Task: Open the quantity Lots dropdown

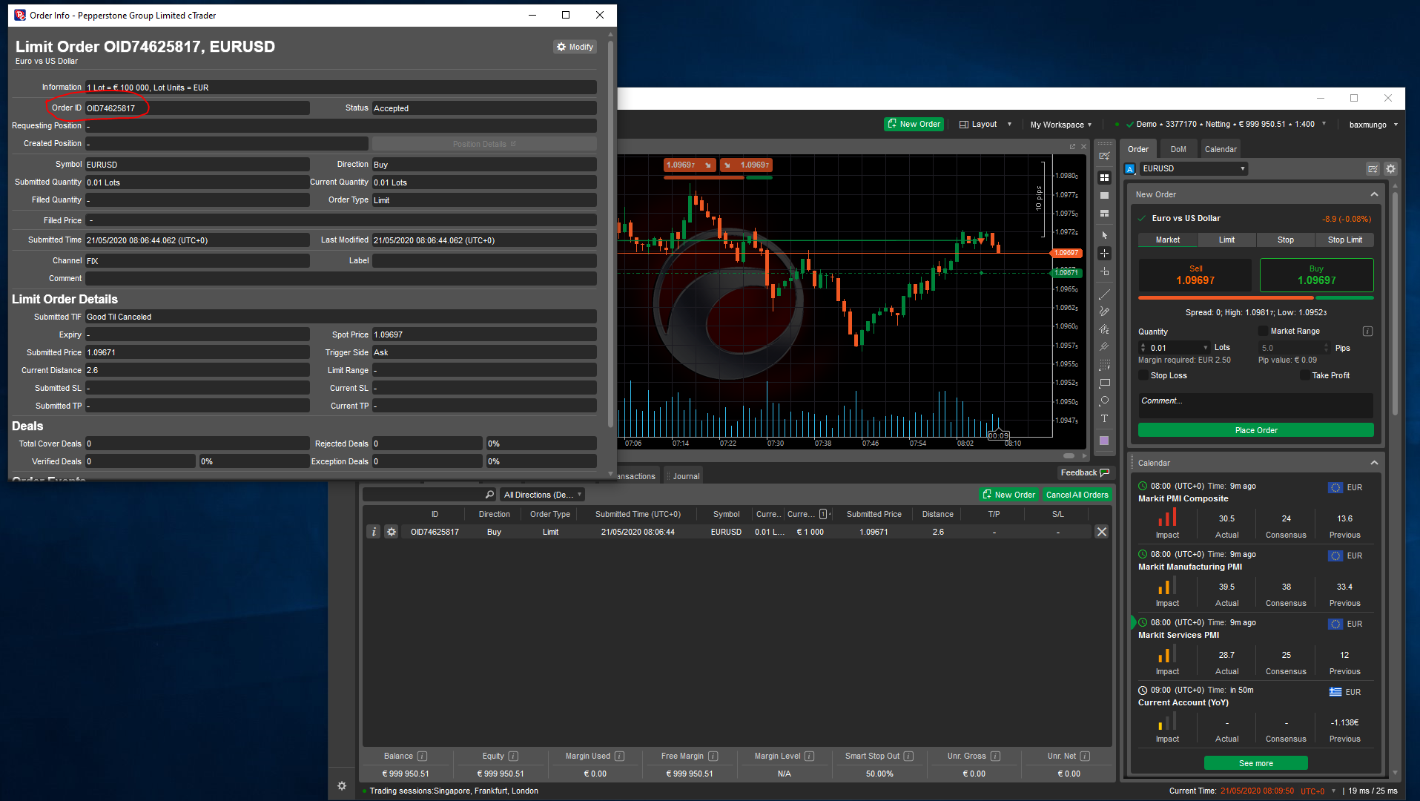Action: coord(1206,348)
